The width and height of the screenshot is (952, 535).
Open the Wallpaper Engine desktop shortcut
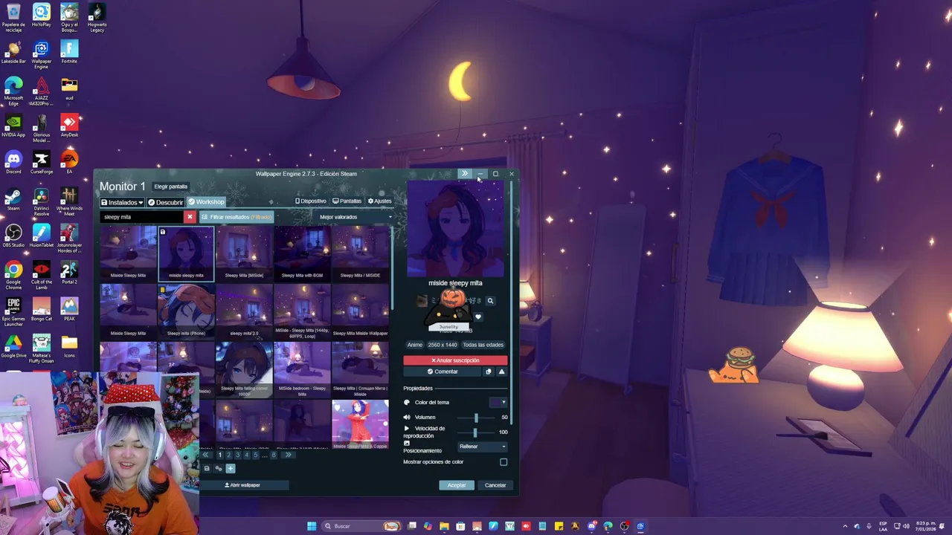coord(42,52)
